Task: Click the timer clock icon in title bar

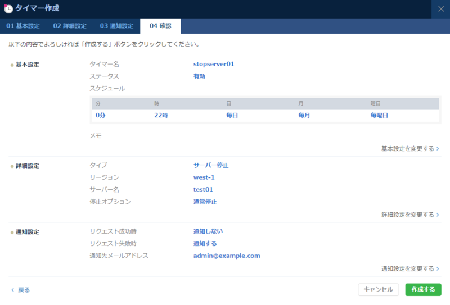Action: [8, 8]
